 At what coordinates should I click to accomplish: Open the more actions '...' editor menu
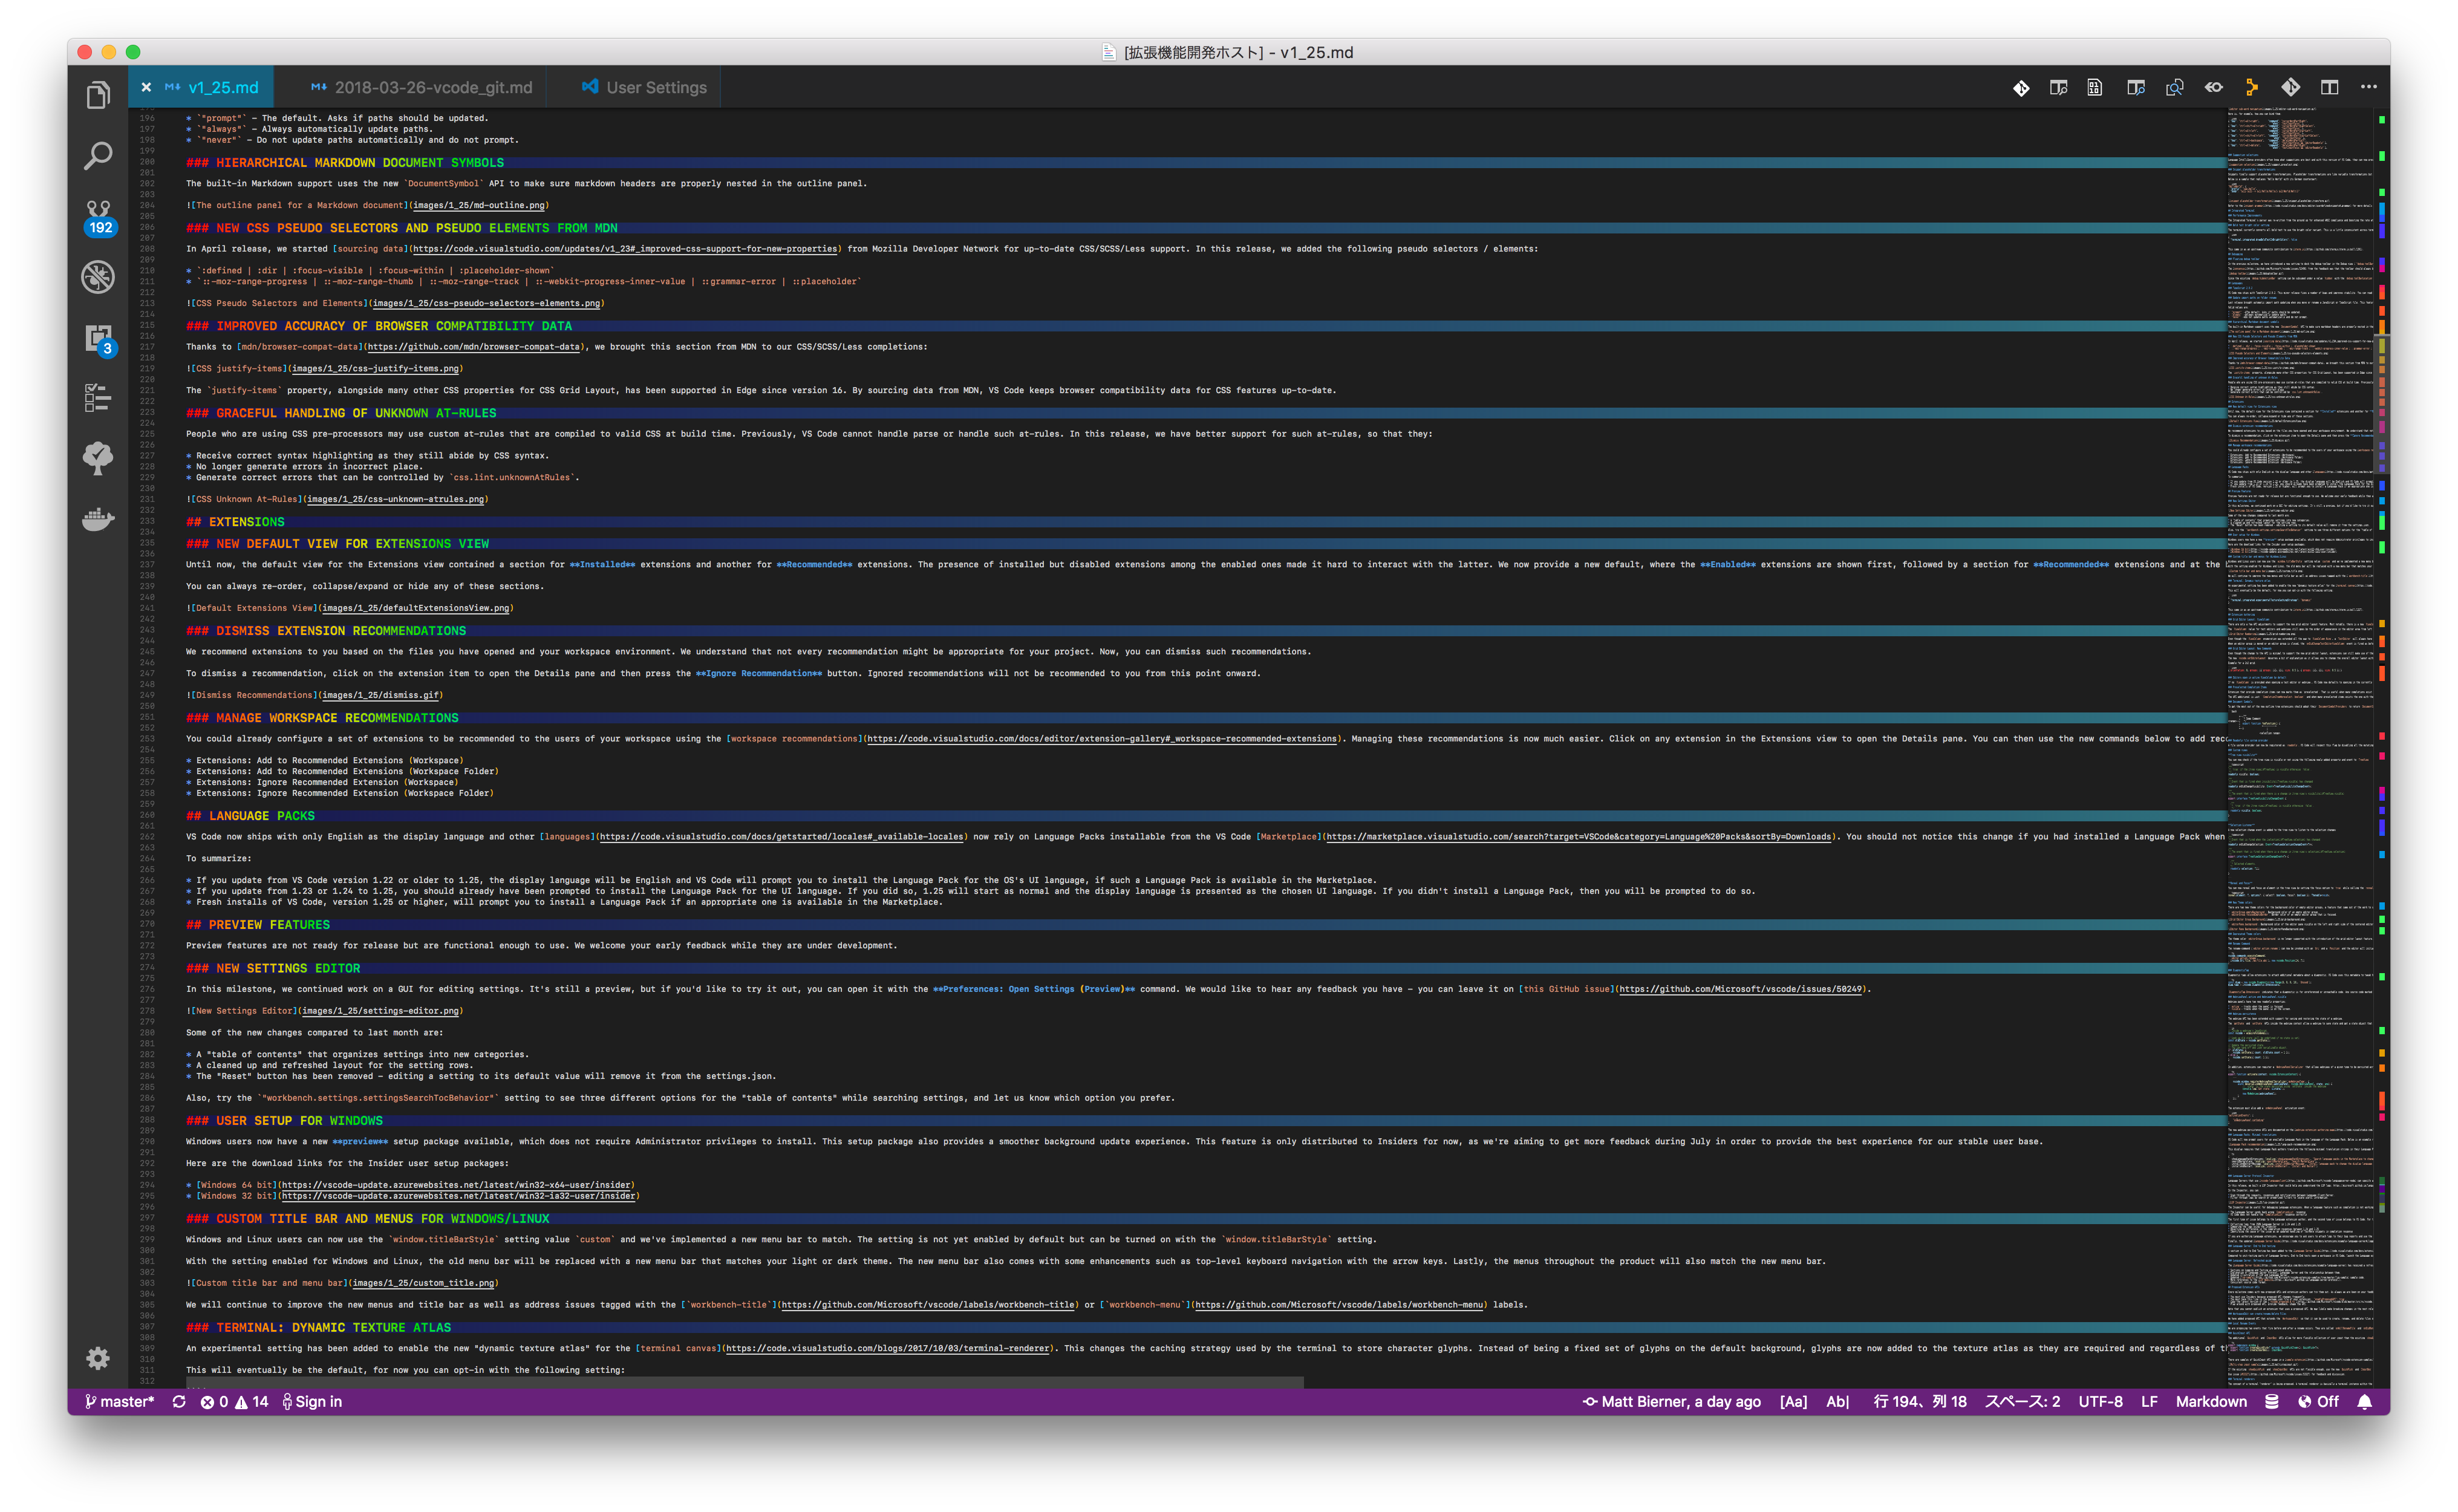coord(2369,88)
